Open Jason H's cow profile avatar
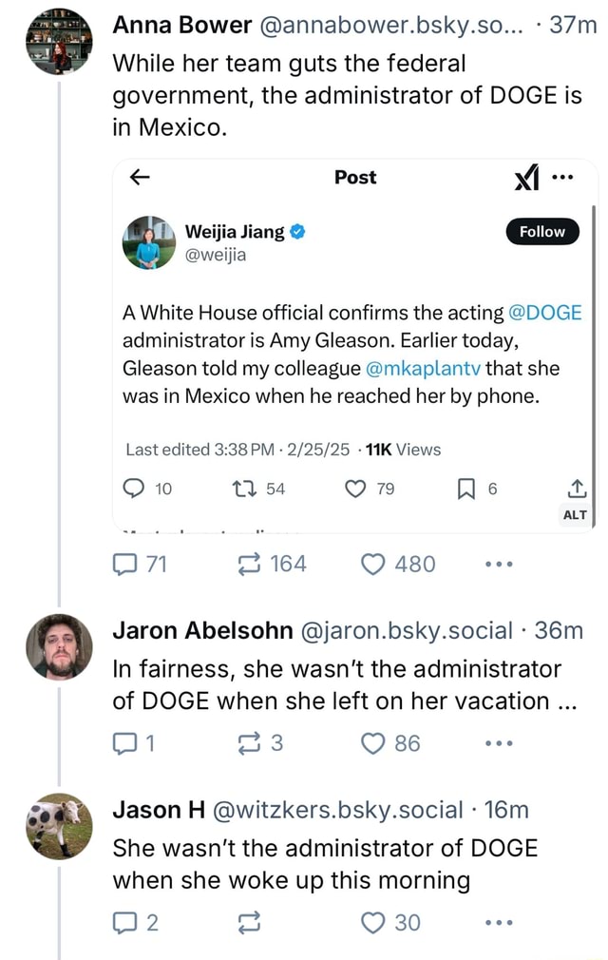This screenshot has width=608, height=960. pyautogui.click(x=59, y=826)
